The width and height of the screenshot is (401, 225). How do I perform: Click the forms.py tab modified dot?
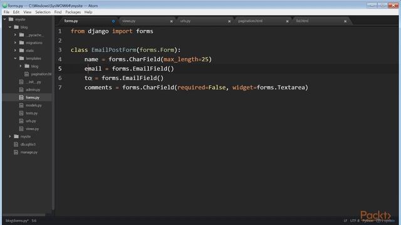pos(113,21)
